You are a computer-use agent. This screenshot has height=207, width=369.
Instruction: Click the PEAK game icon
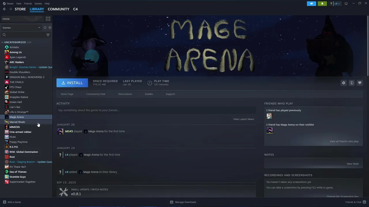7,137
